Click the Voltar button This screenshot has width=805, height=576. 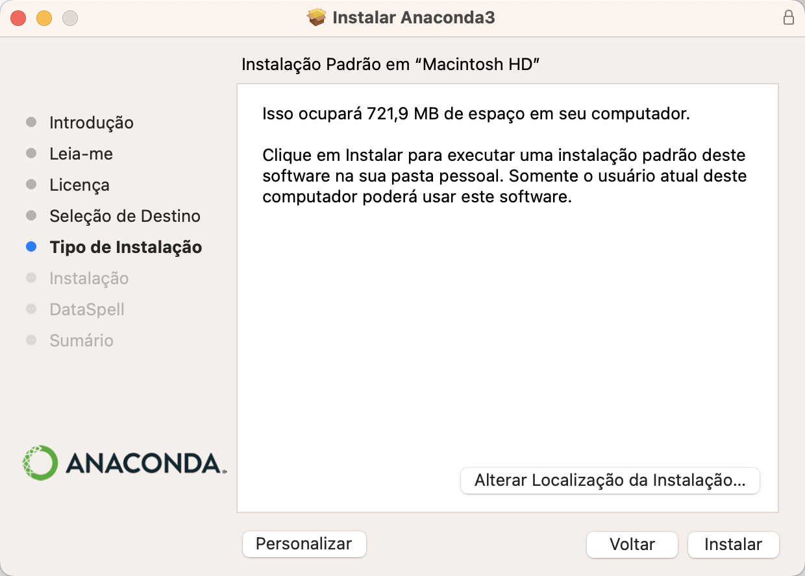(x=632, y=544)
